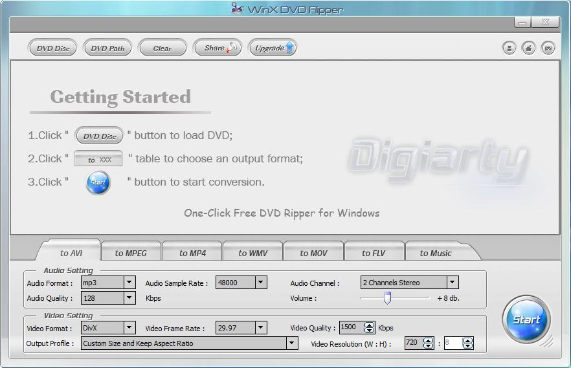The image size is (571, 368).
Task: Click the video width 720 field
Action: 414,343
